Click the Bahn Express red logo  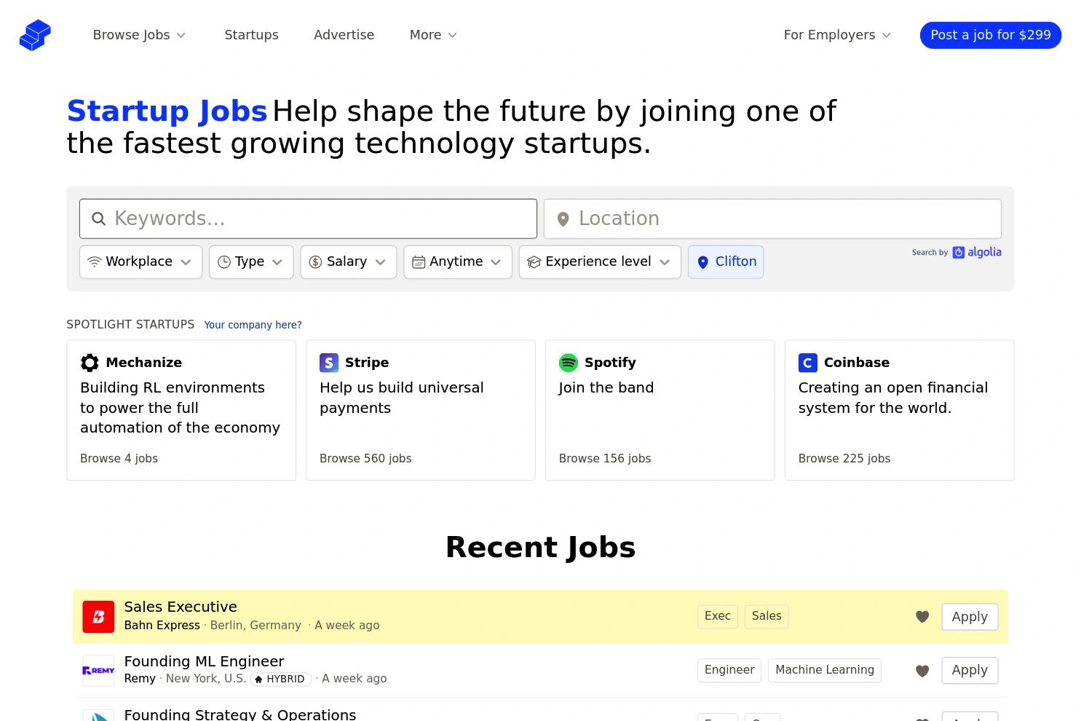(98, 617)
